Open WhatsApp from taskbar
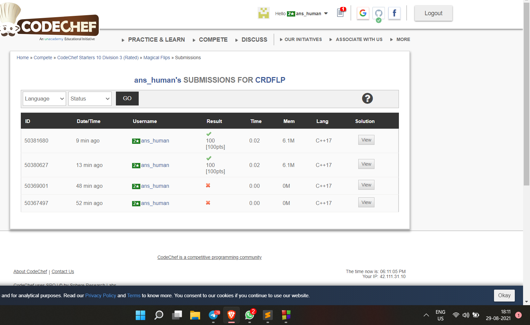Image resolution: width=530 pixels, height=325 pixels. [250, 315]
